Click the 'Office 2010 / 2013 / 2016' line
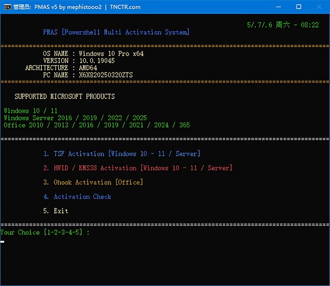Image resolution: width=330 pixels, height=286 pixels. tap(97, 125)
